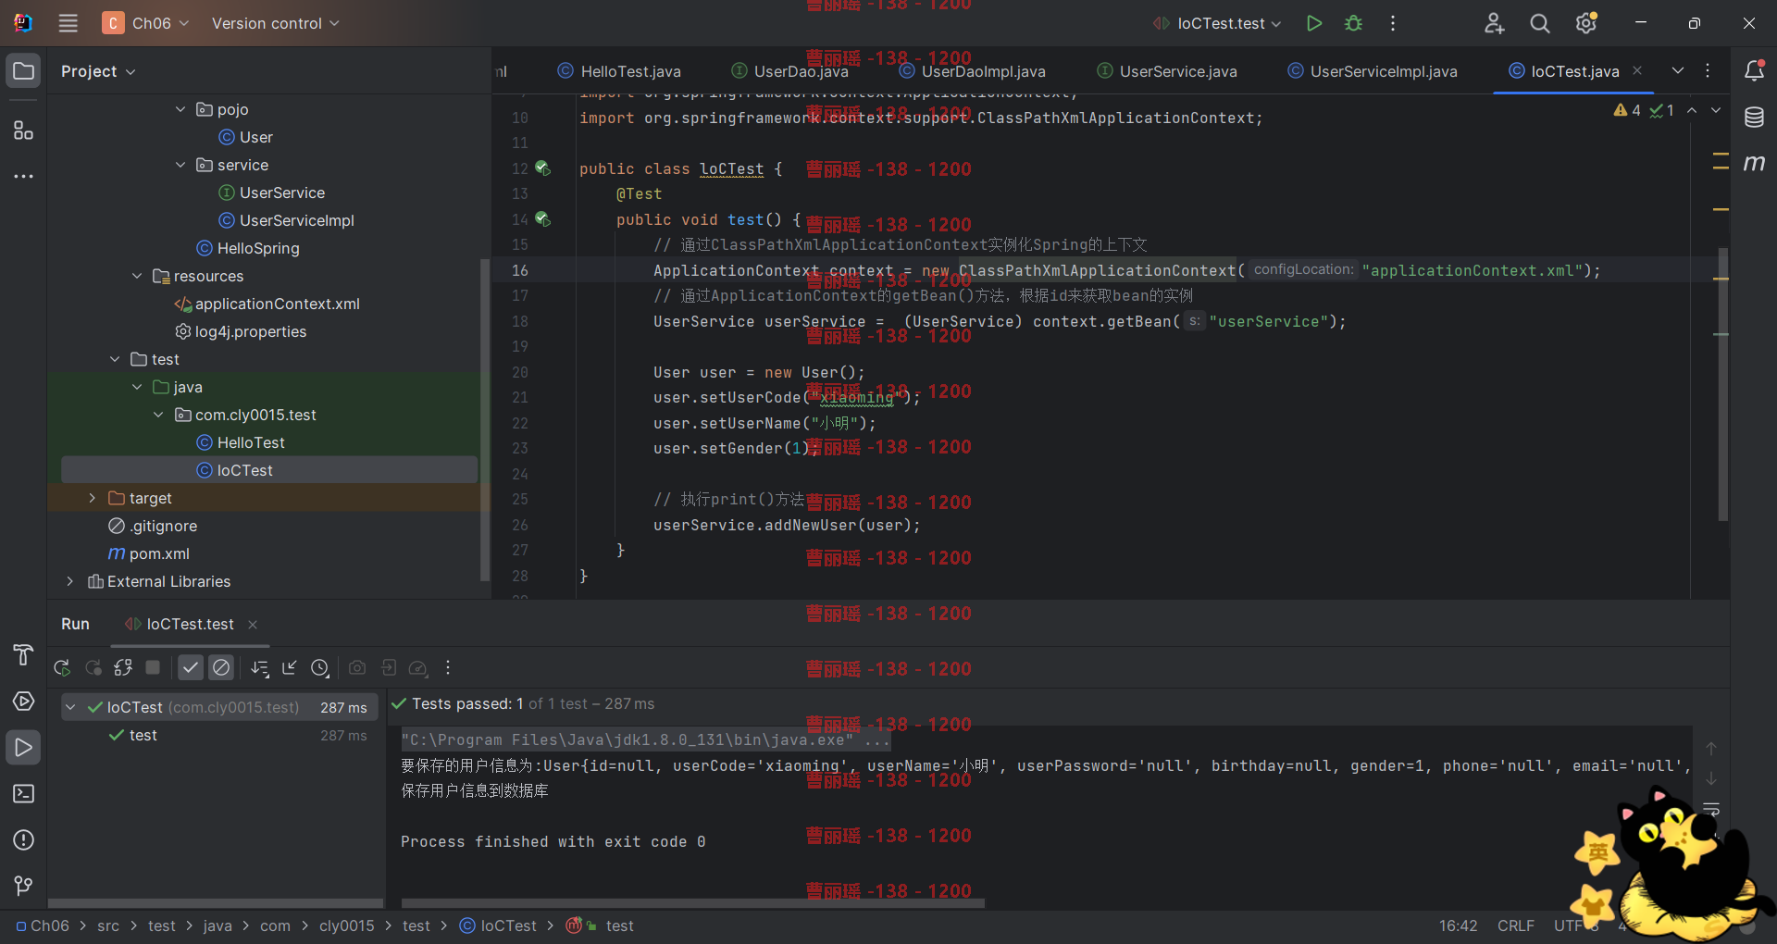
Task: Toggle the Project tool window folder icon
Action: tap(23, 70)
